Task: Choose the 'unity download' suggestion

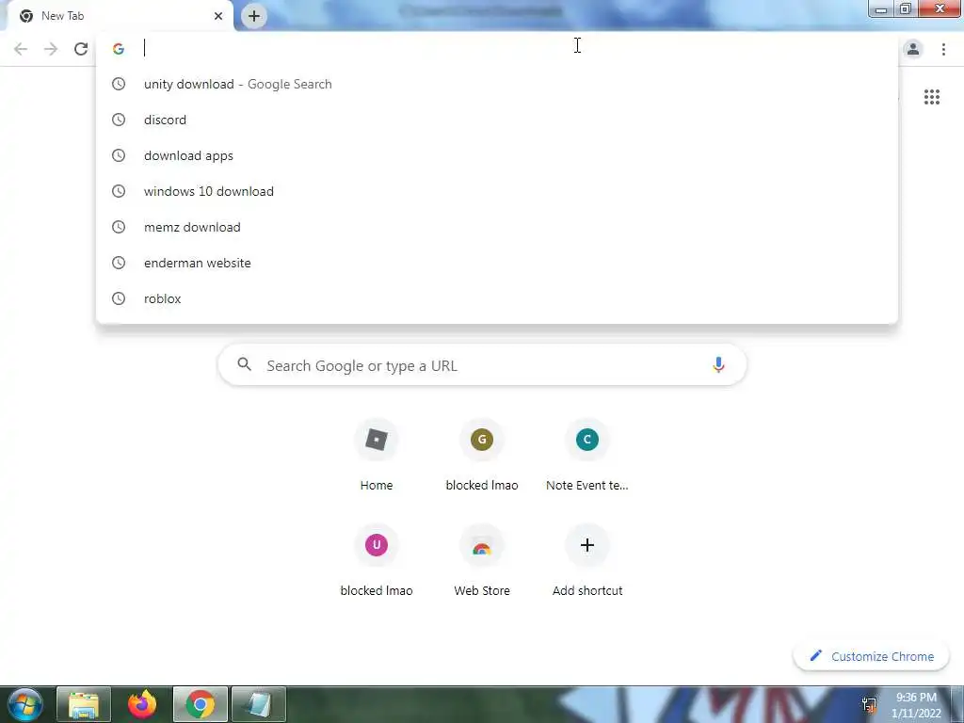Action: click(497, 84)
